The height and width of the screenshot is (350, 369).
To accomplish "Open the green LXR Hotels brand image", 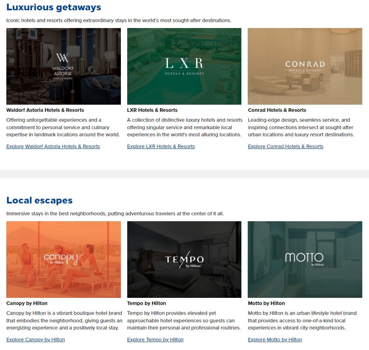I will (184, 66).
